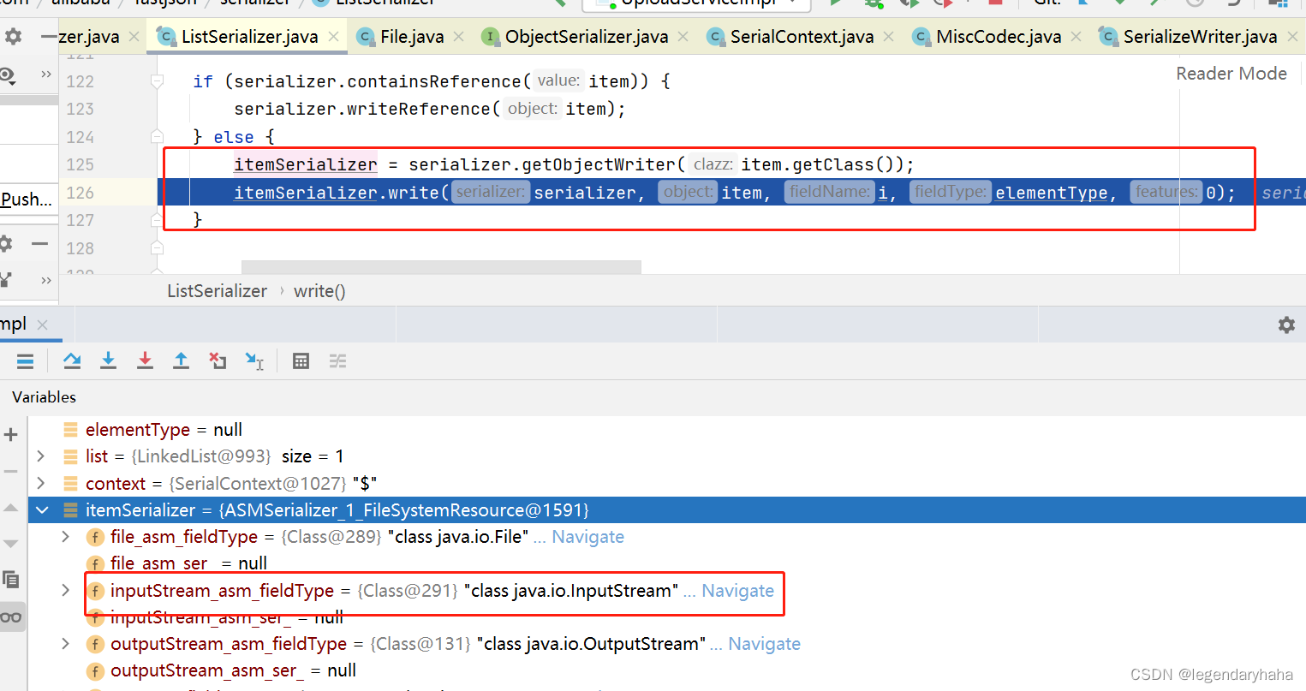Navigate to class java.io.File
Viewport: 1306px width, 691px height.
coord(587,537)
